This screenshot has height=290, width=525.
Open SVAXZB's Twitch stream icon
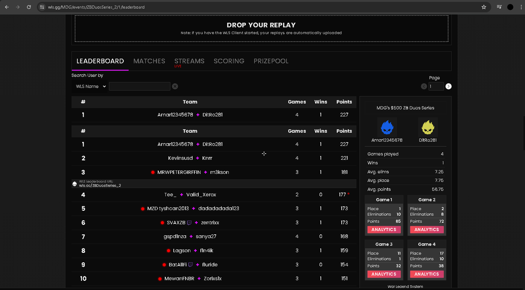pyautogui.click(x=189, y=223)
